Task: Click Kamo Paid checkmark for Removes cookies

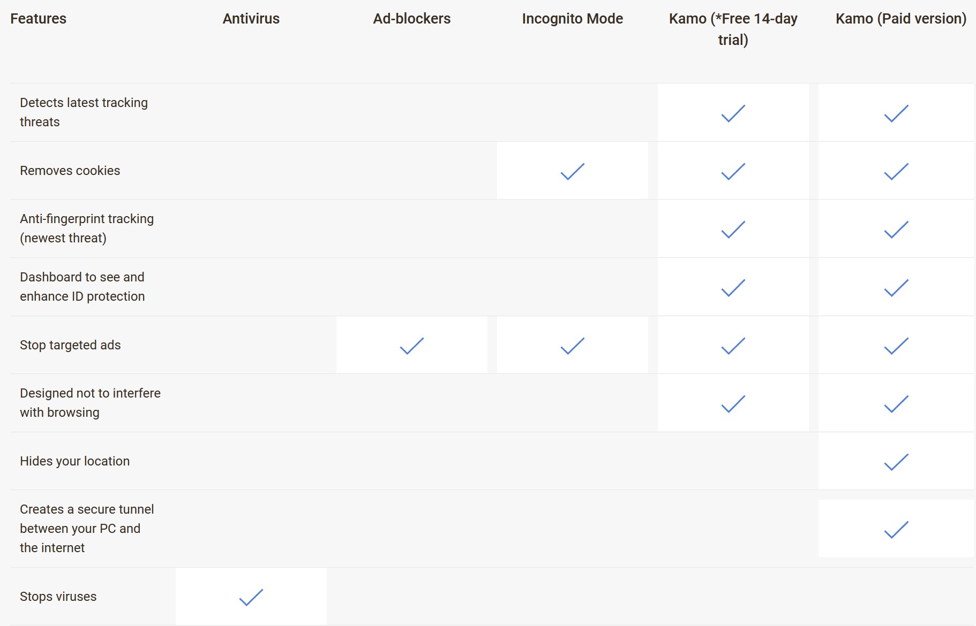Action: click(x=896, y=171)
